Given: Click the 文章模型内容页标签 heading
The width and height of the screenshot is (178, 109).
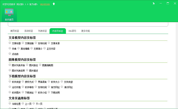Looking at the screenshot, I should [22, 38].
